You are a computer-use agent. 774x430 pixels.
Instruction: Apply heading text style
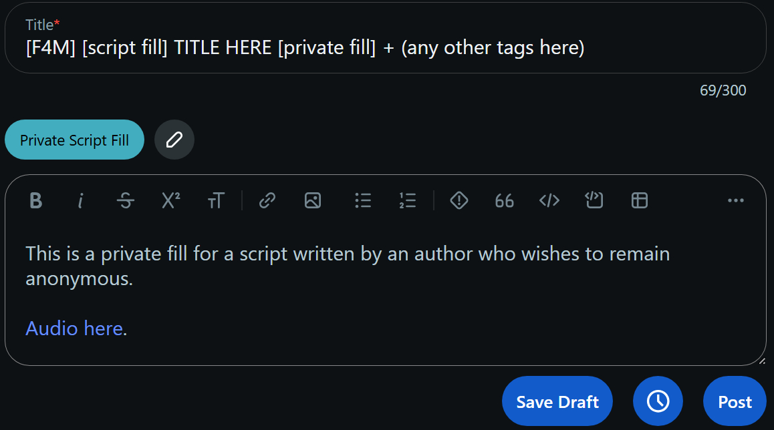[x=215, y=200]
